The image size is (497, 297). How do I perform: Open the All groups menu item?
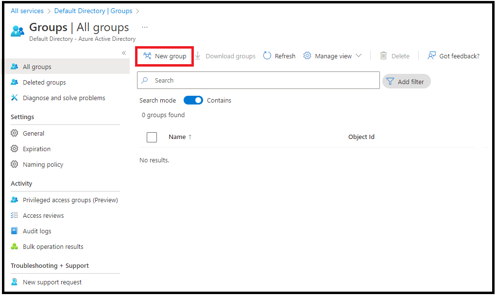68,67
